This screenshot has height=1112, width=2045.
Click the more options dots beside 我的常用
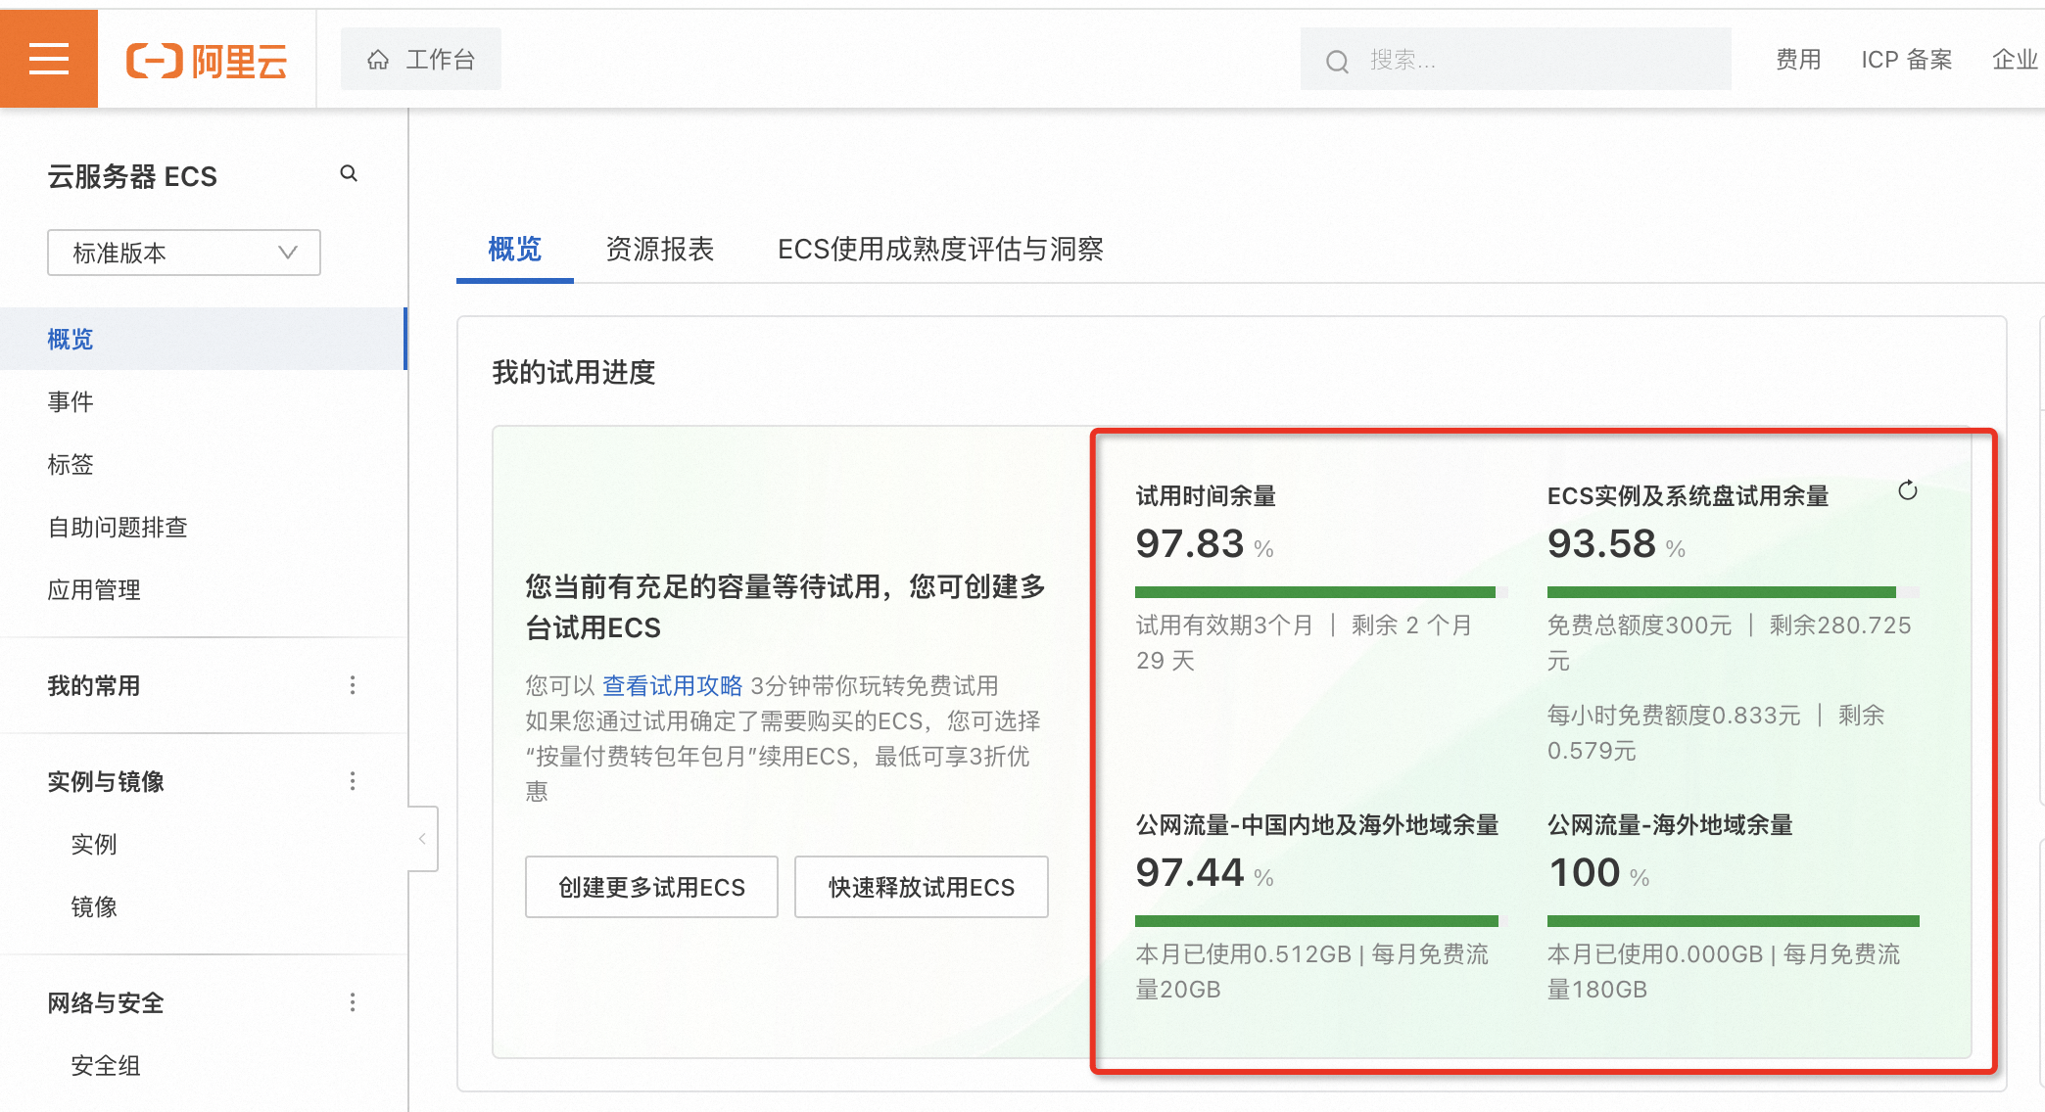click(x=353, y=685)
